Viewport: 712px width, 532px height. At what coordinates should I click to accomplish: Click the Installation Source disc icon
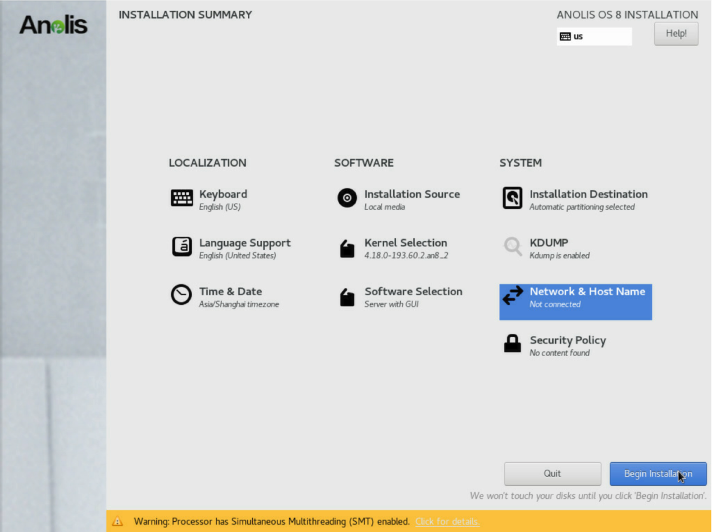[347, 198]
